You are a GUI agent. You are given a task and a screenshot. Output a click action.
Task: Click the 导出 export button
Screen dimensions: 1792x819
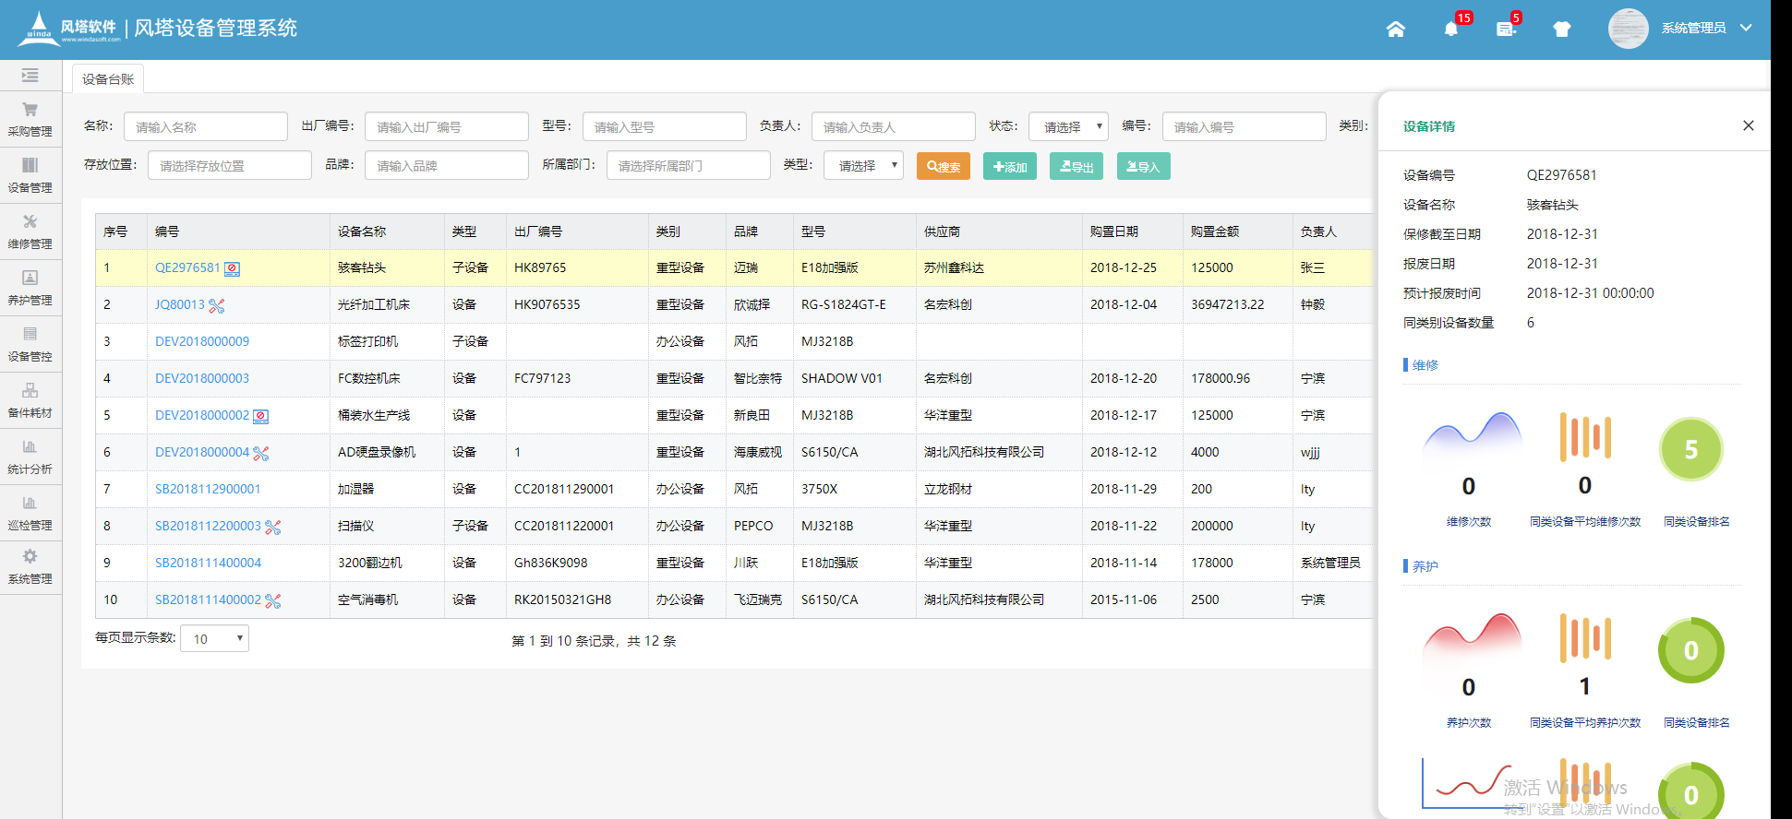(1076, 167)
